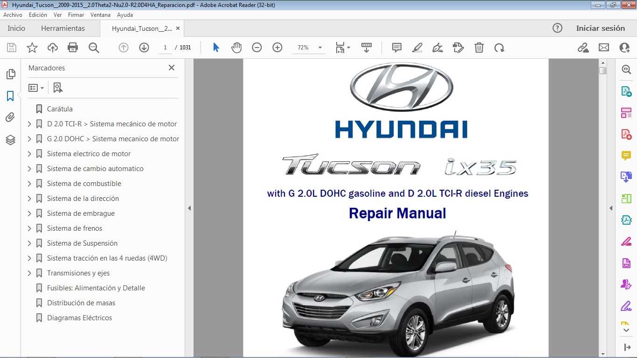Expand Transmisiones y ejes bookmark
The image size is (637, 358).
pyautogui.click(x=29, y=273)
